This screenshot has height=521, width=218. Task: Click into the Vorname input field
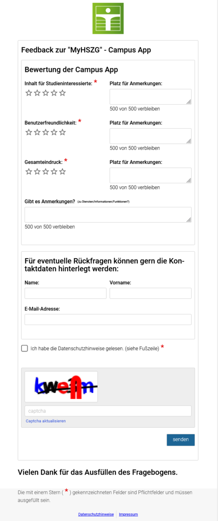[151, 293]
